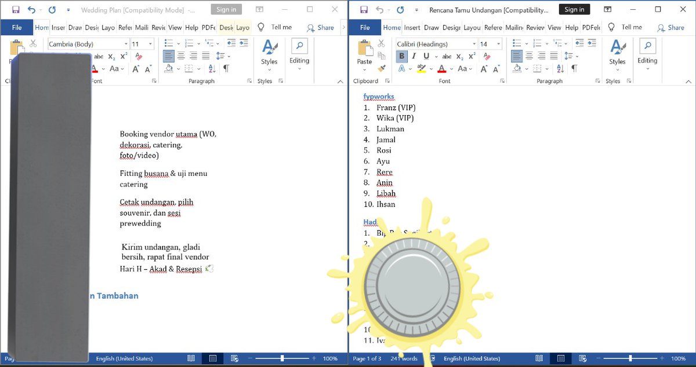Clear all formatting in Rencana Tamu Undangan window
The image size is (696, 367).
pyautogui.click(x=486, y=56)
